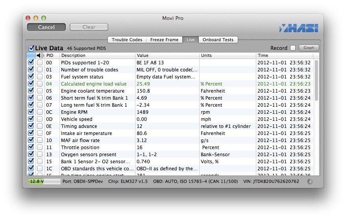Click the speaker alert column icon
346x219 pixels.
point(40,55)
